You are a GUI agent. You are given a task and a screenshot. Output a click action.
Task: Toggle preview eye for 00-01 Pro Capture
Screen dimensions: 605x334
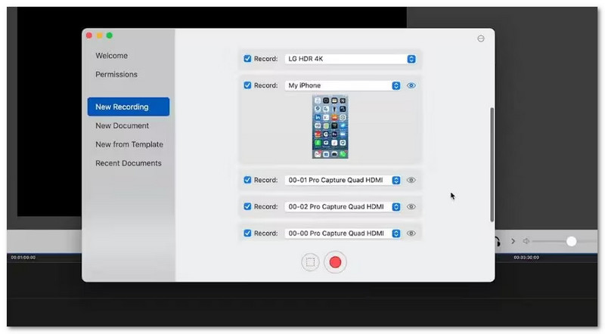click(411, 180)
